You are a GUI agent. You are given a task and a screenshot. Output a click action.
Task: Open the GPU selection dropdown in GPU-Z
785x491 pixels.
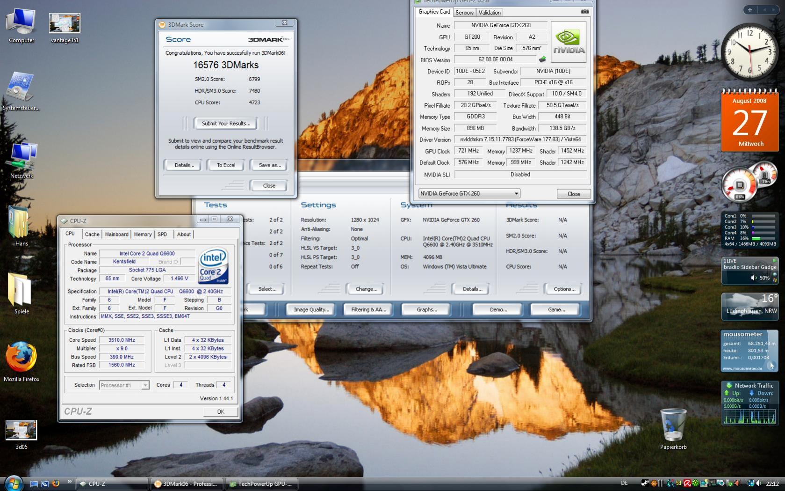[x=469, y=193]
